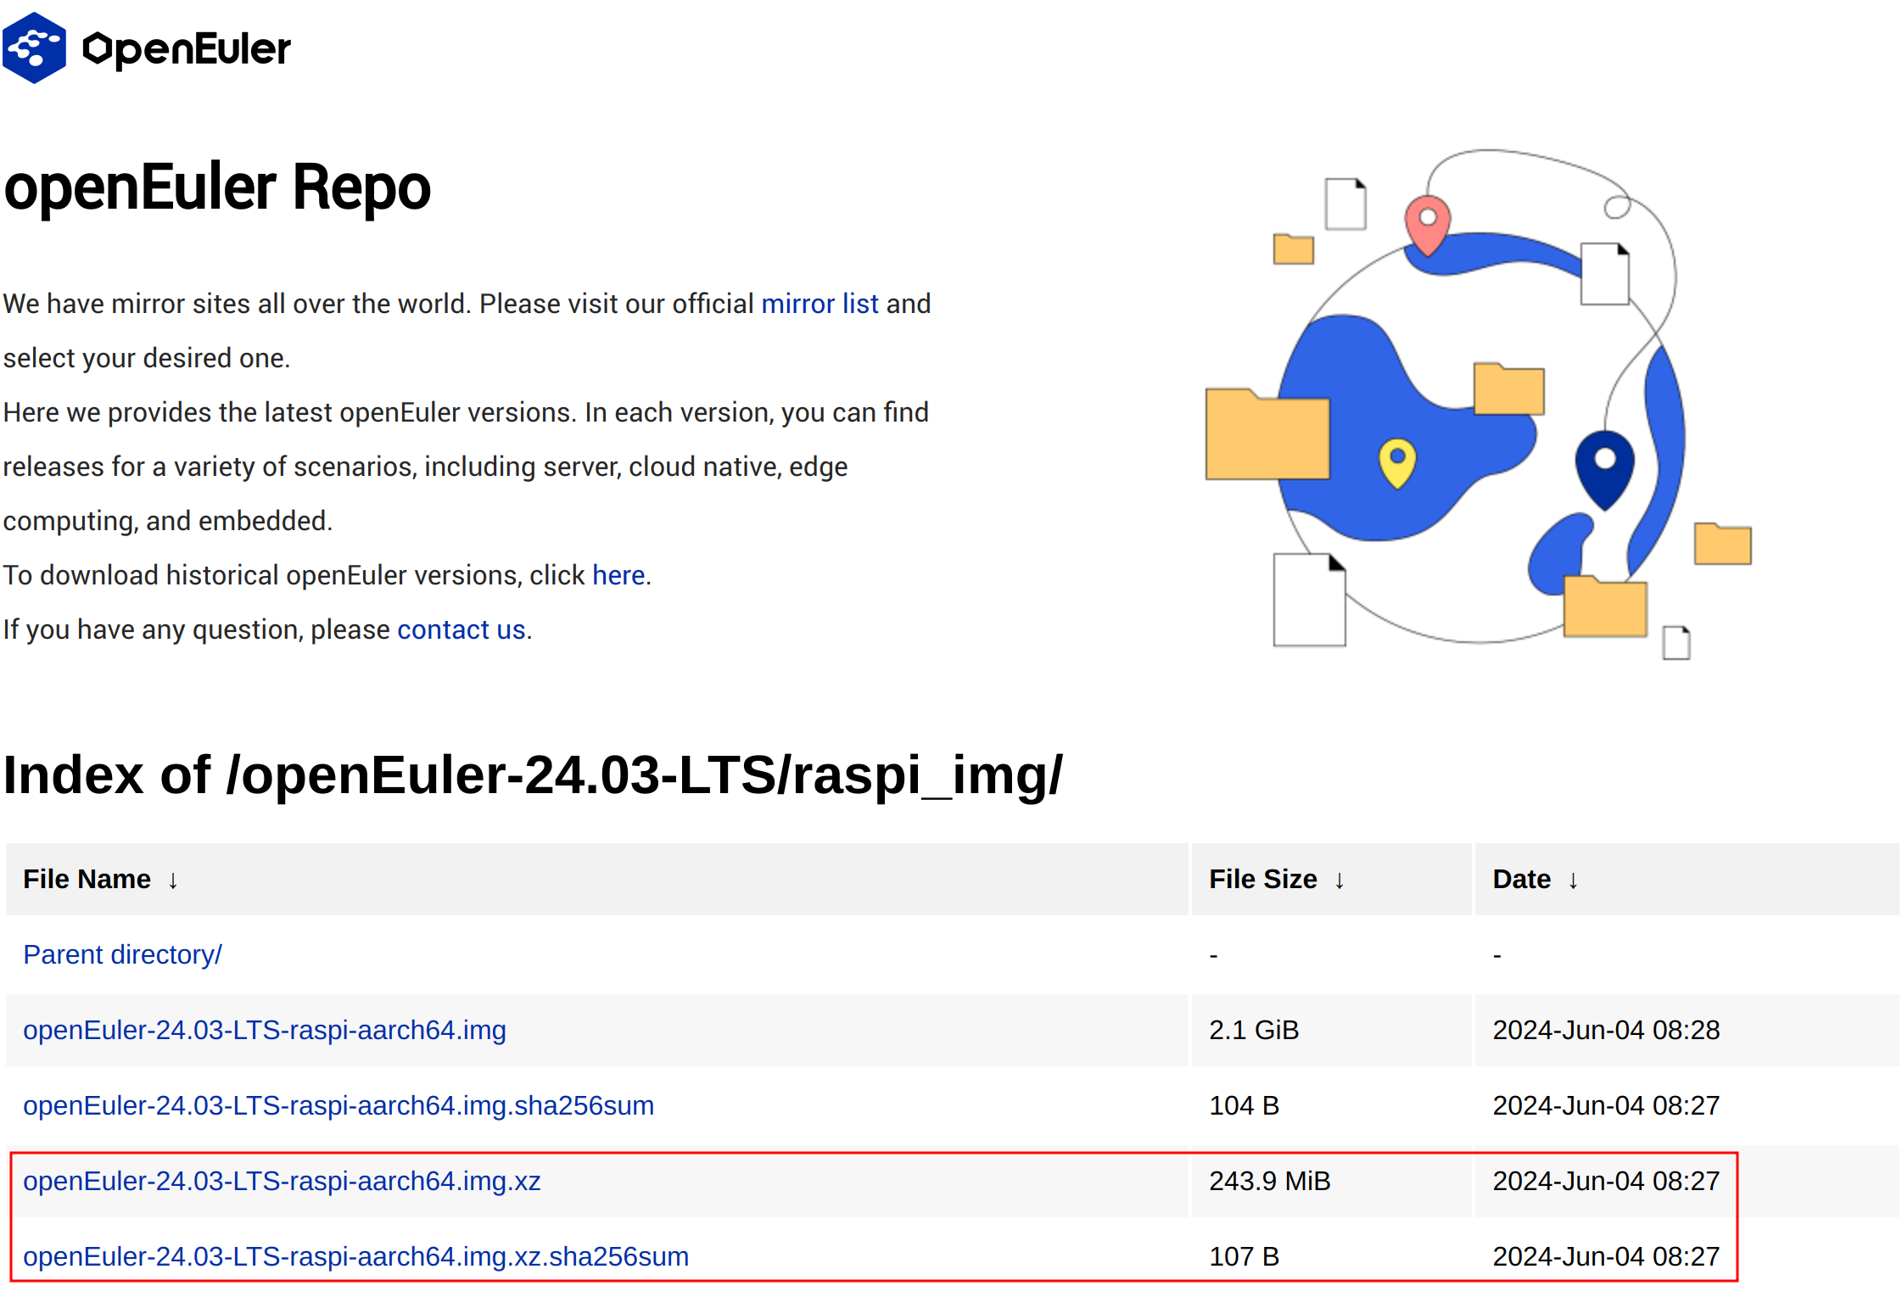This screenshot has height=1297, width=1902.
Task: Download the raspi-aarch64.img.xz file
Action: tap(282, 1181)
